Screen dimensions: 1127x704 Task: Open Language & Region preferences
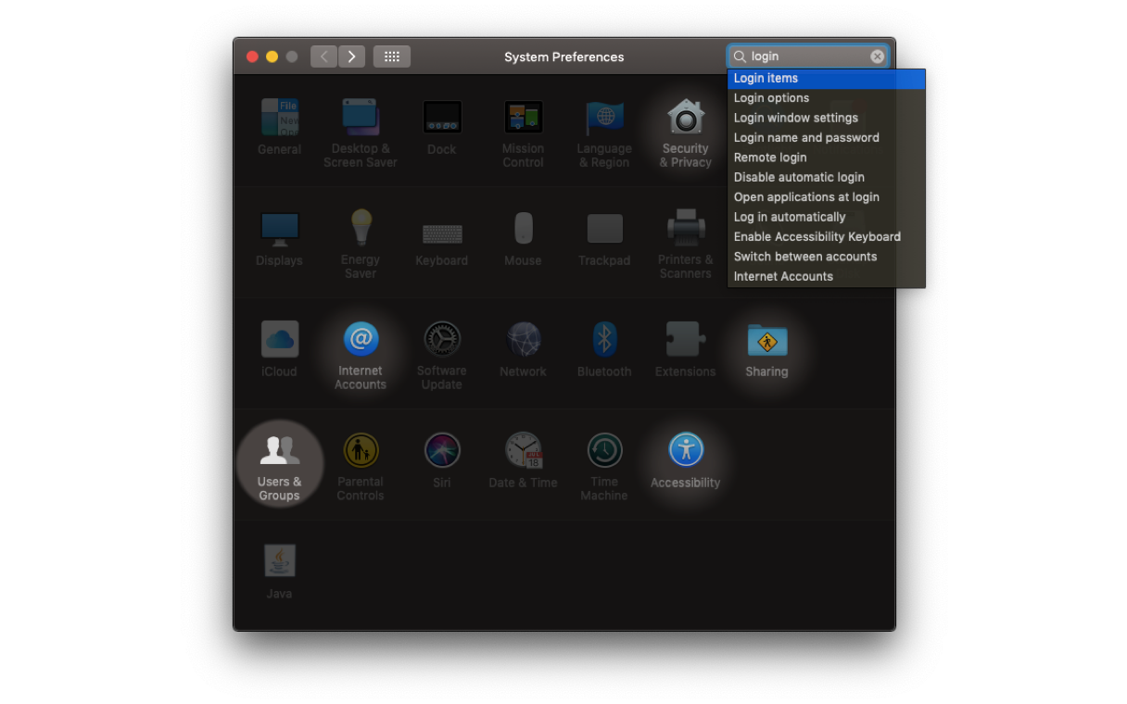(x=604, y=132)
